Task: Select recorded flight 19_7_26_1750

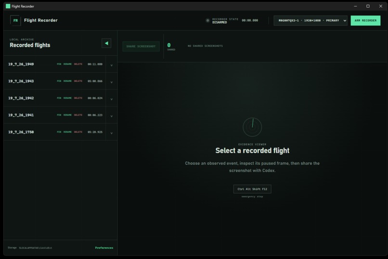Action: point(21,132)
